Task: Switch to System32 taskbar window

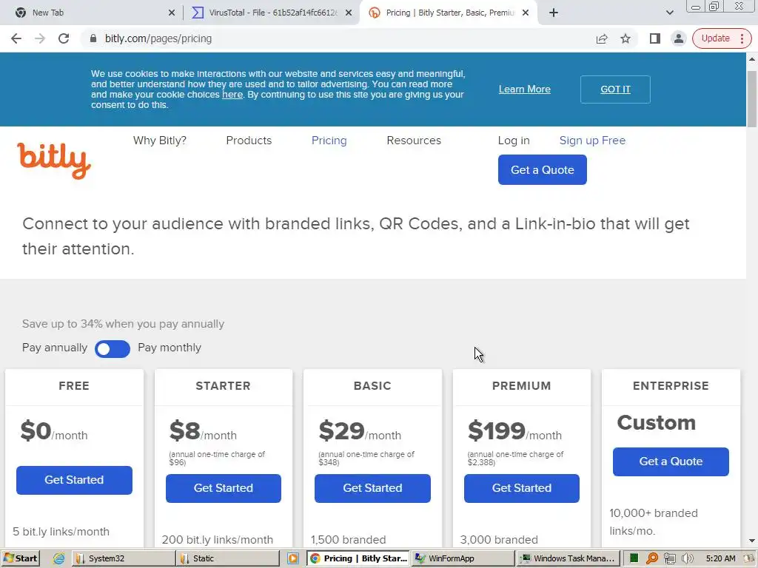Action: click(x=124, y=558)
